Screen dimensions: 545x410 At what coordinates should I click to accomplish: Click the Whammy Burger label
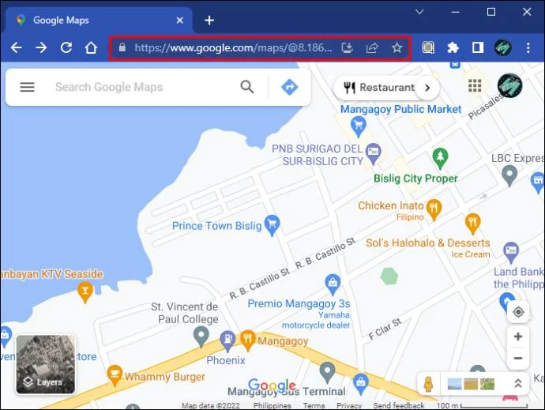[165, 377]
